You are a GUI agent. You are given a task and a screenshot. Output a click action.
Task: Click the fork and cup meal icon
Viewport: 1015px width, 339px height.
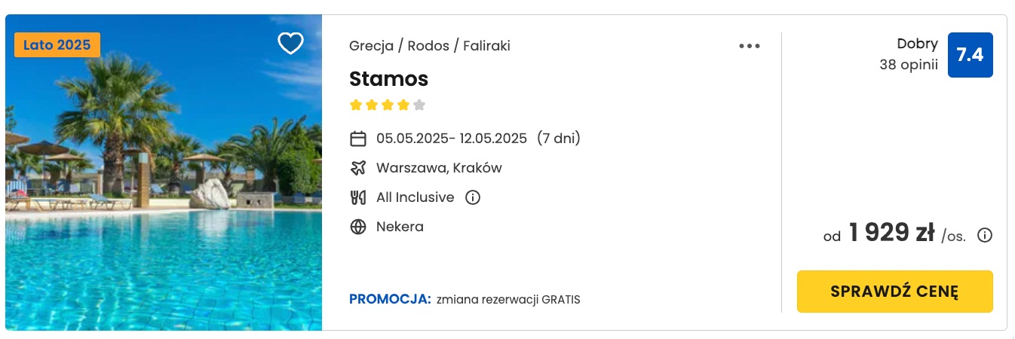pyautogui.click(x=358, y=197)
